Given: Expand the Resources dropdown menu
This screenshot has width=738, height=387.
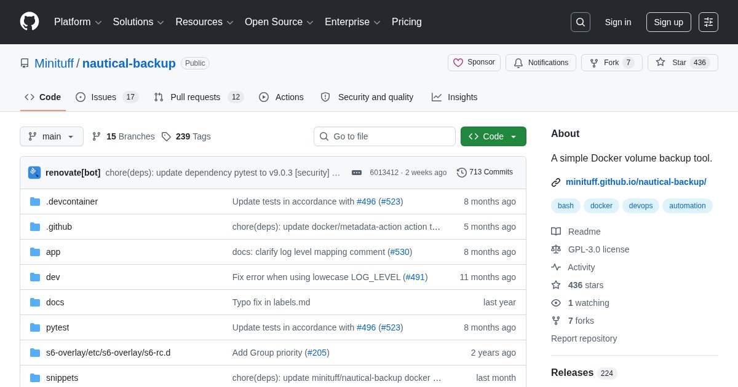Looking at the screenshot, I should pos(204,22).
